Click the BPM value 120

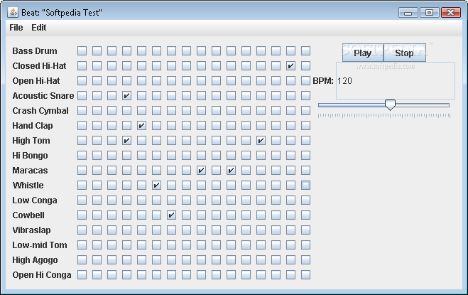click(x=344, y=81)
